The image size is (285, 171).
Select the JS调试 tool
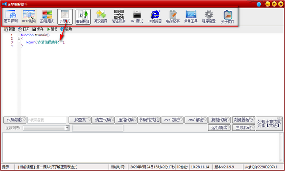tap(65, 17)
